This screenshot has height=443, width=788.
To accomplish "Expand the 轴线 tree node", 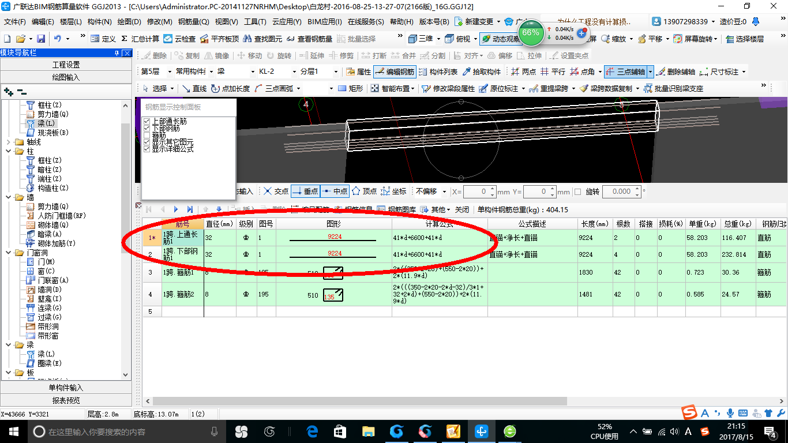I will pos(8,142).
